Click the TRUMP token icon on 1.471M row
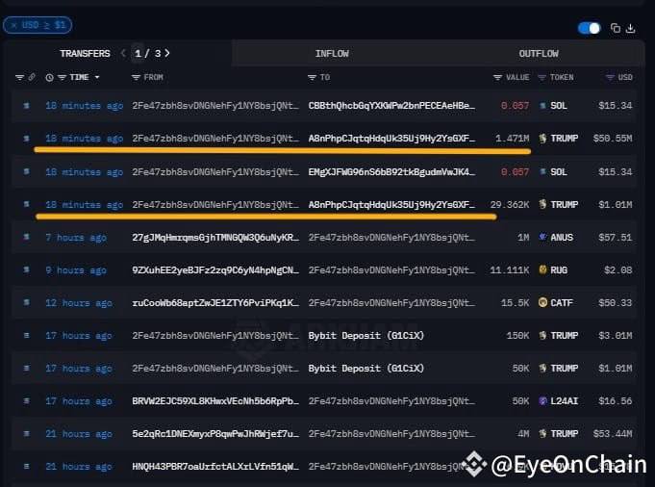The width and height of the screenshot is (655, 487). (x=543, y=139)
